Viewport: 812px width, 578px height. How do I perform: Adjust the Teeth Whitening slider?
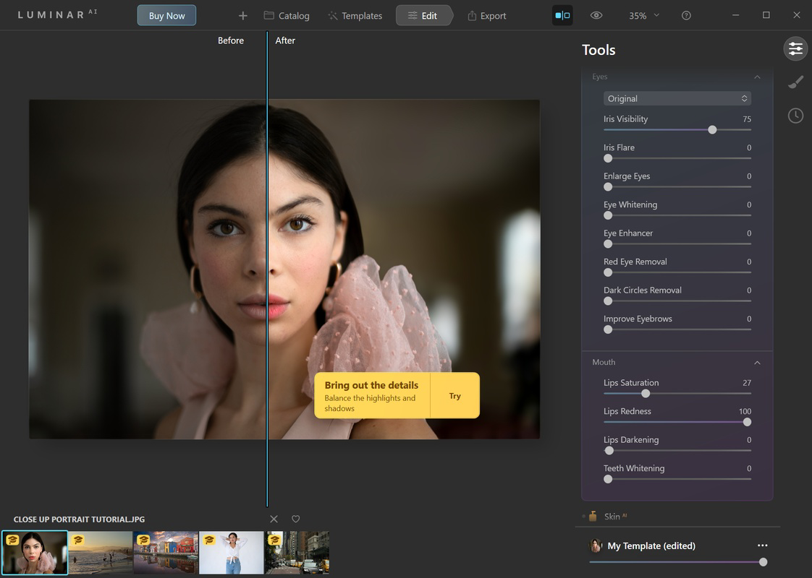pyautogui.click(x=608, y=478)
